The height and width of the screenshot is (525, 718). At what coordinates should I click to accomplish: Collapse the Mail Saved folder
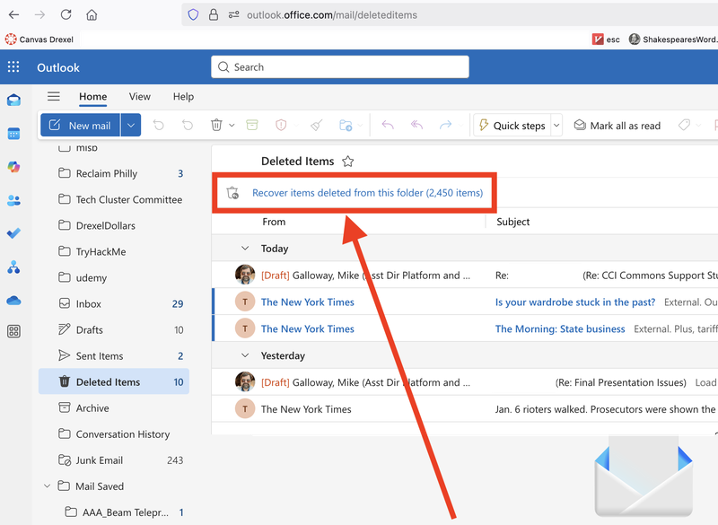[x=47, y=486]
